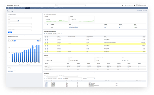Open the Weekly period dropdown in trend panel
This screenshot has height=95, width=154.
coord(24,39)
